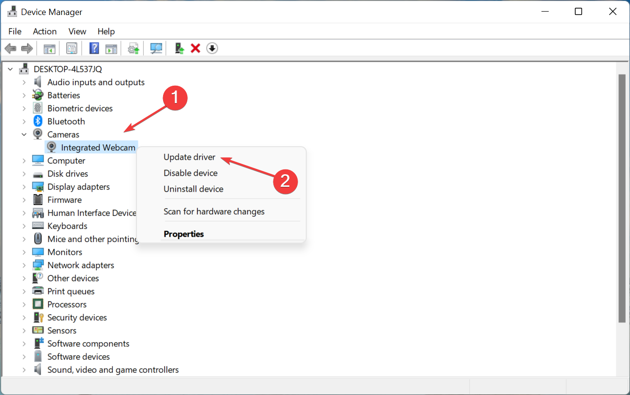Open the File menu
This screenshot has height=395, width=630.
coord(15,31)
